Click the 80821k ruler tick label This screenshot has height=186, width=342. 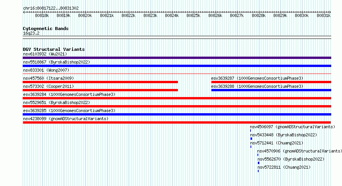(107, 15)
